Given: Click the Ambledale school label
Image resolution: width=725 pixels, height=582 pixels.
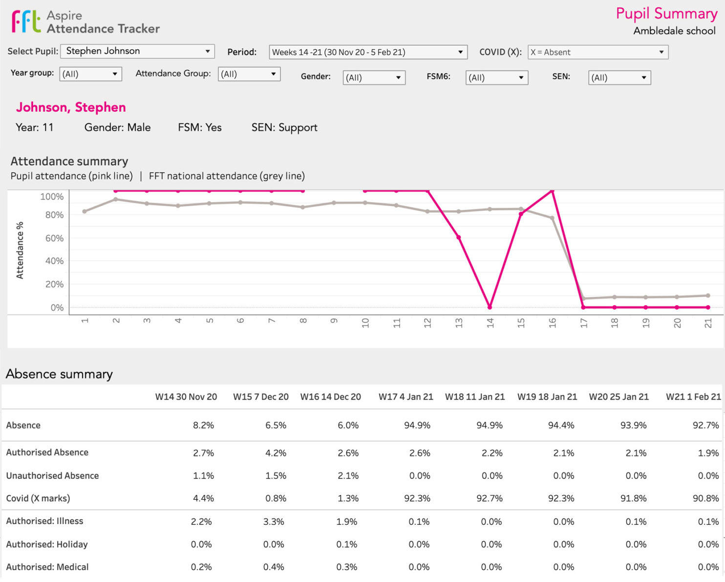Looking at the screenshot, I should pos(674,30).
